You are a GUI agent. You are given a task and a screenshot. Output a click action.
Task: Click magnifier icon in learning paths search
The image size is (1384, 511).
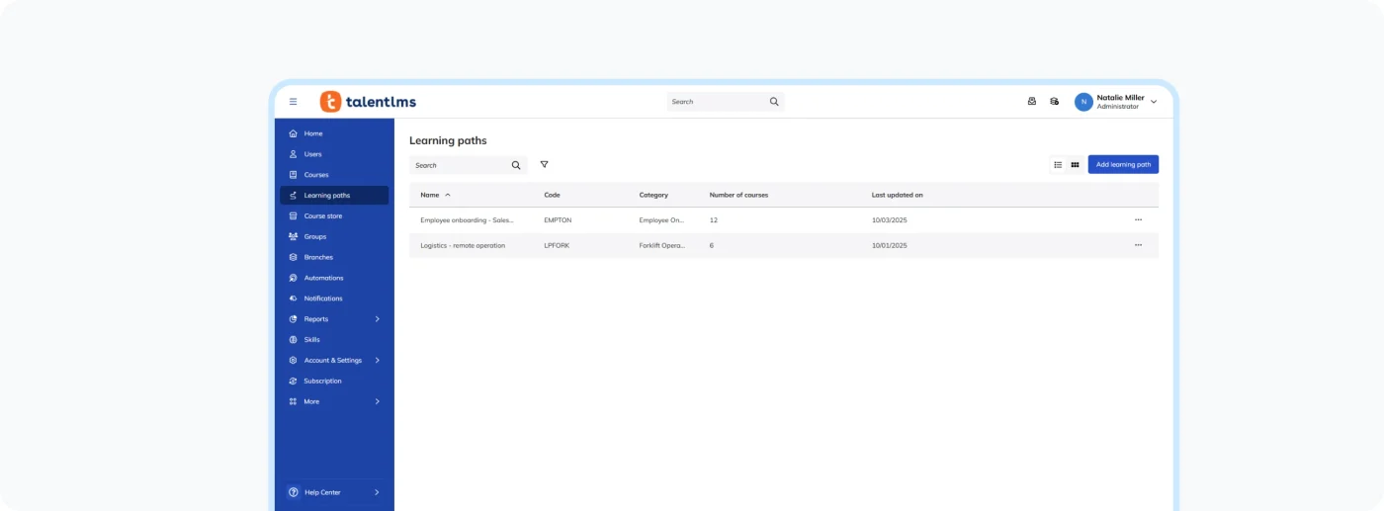point(516,165)
